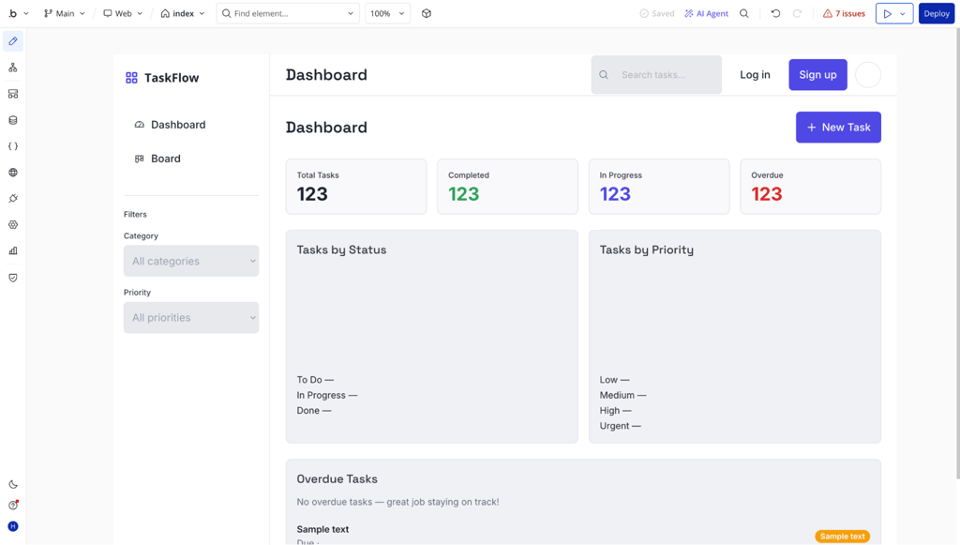The height and width of the screenshot is (545, 960).
Task: Select the In Progress stat card
Action: coord(659,187)
